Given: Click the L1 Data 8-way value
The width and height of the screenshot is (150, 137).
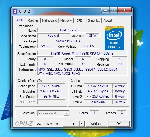Looking at the screenshot, I should click(120, 86).
